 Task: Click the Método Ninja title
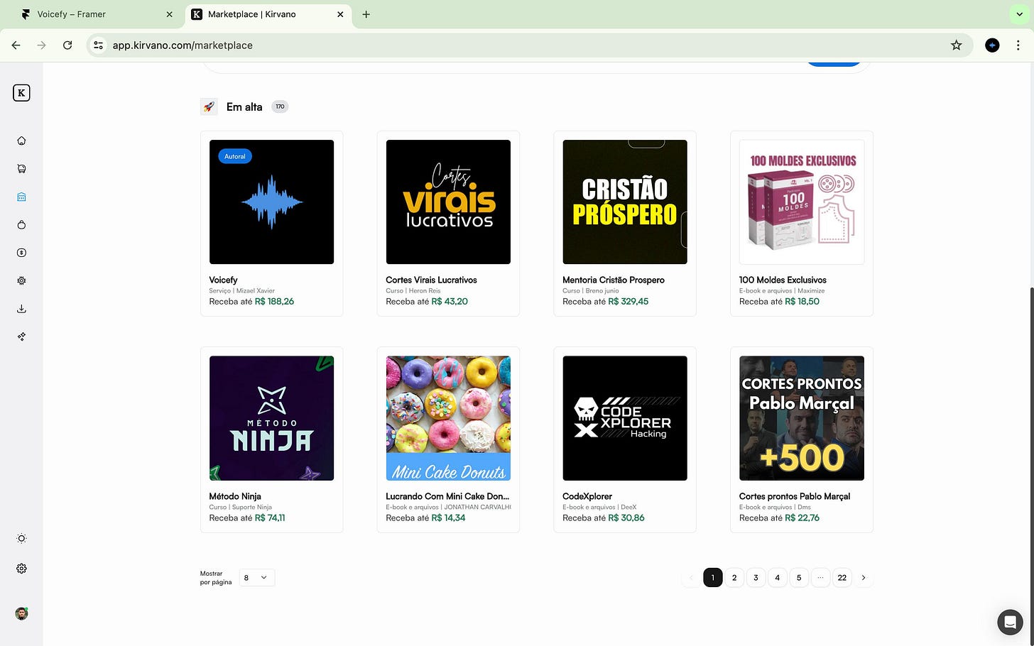pos(235,496)
